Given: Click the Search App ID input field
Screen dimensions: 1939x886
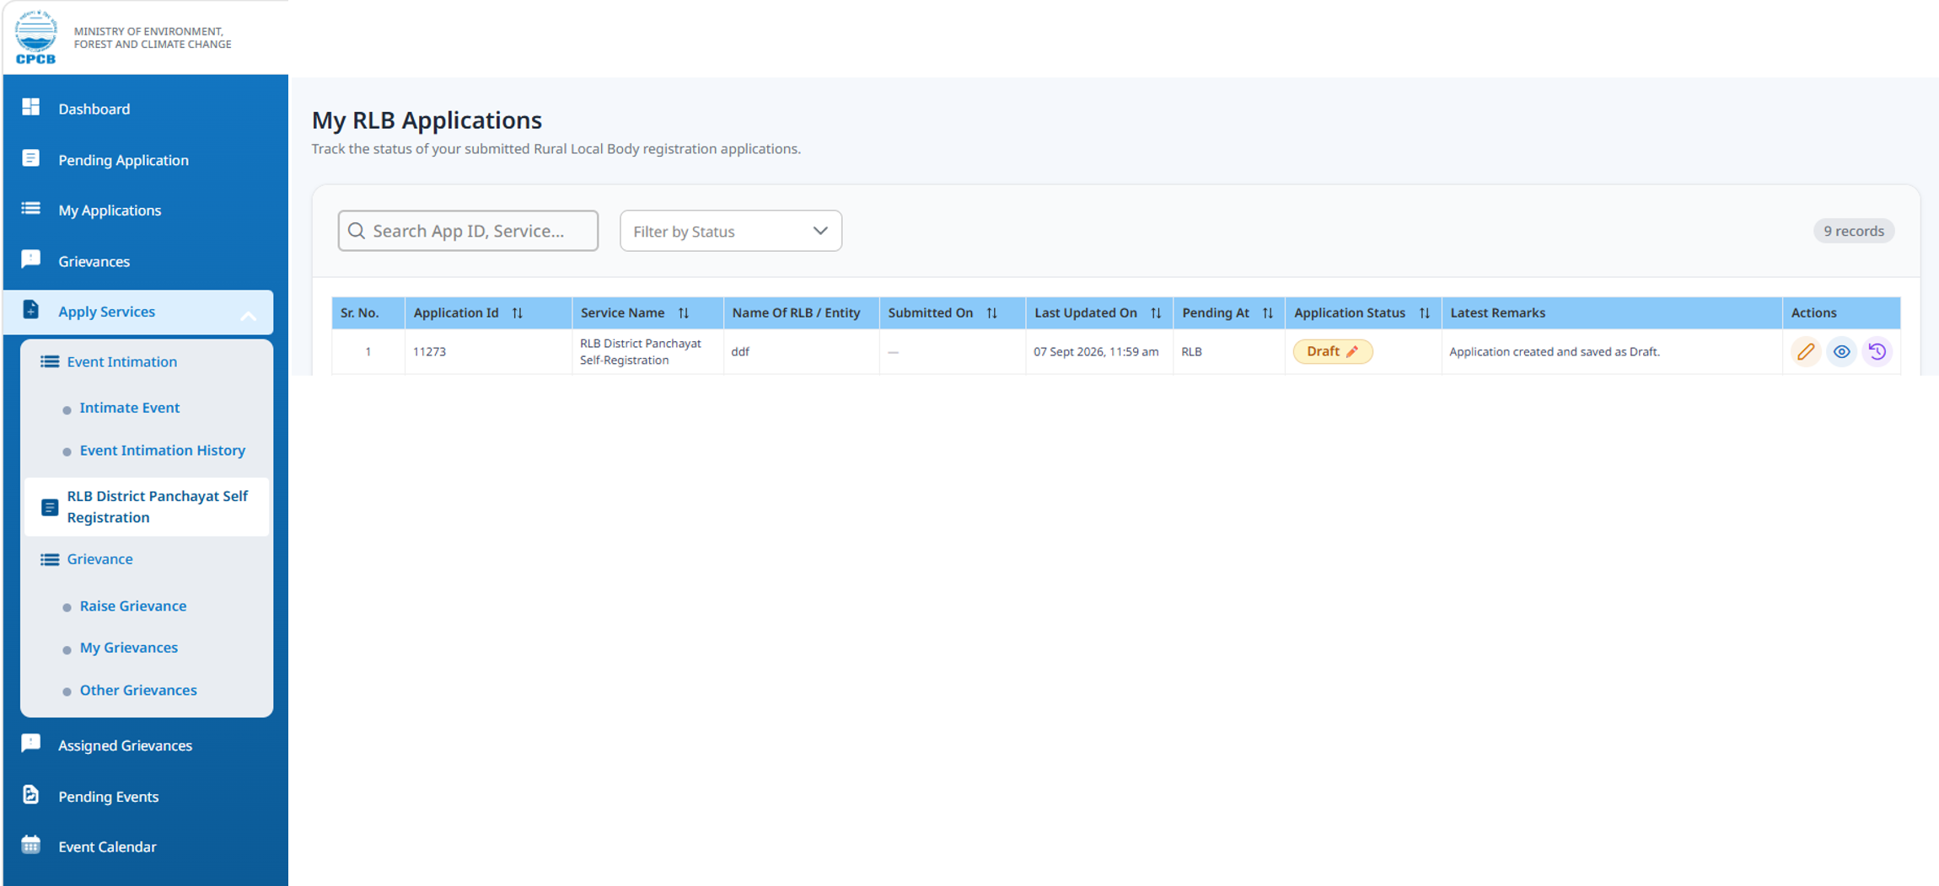Looking at the screenshot, I should pos(468,231).
